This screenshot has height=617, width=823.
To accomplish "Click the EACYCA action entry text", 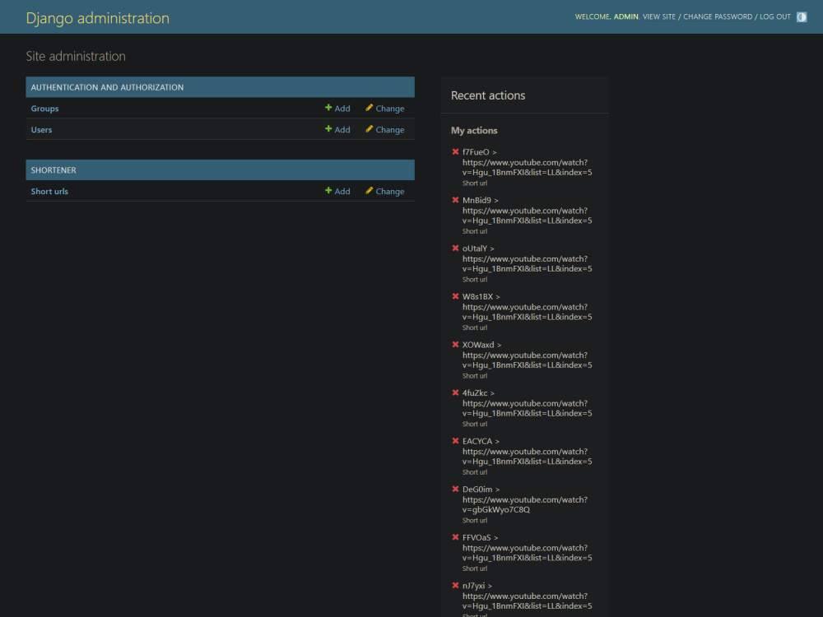I will point(527,451).
